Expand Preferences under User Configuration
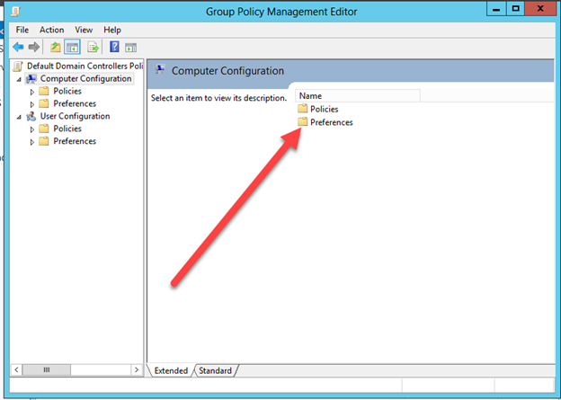The image size is (561, 400). point(33,142)
